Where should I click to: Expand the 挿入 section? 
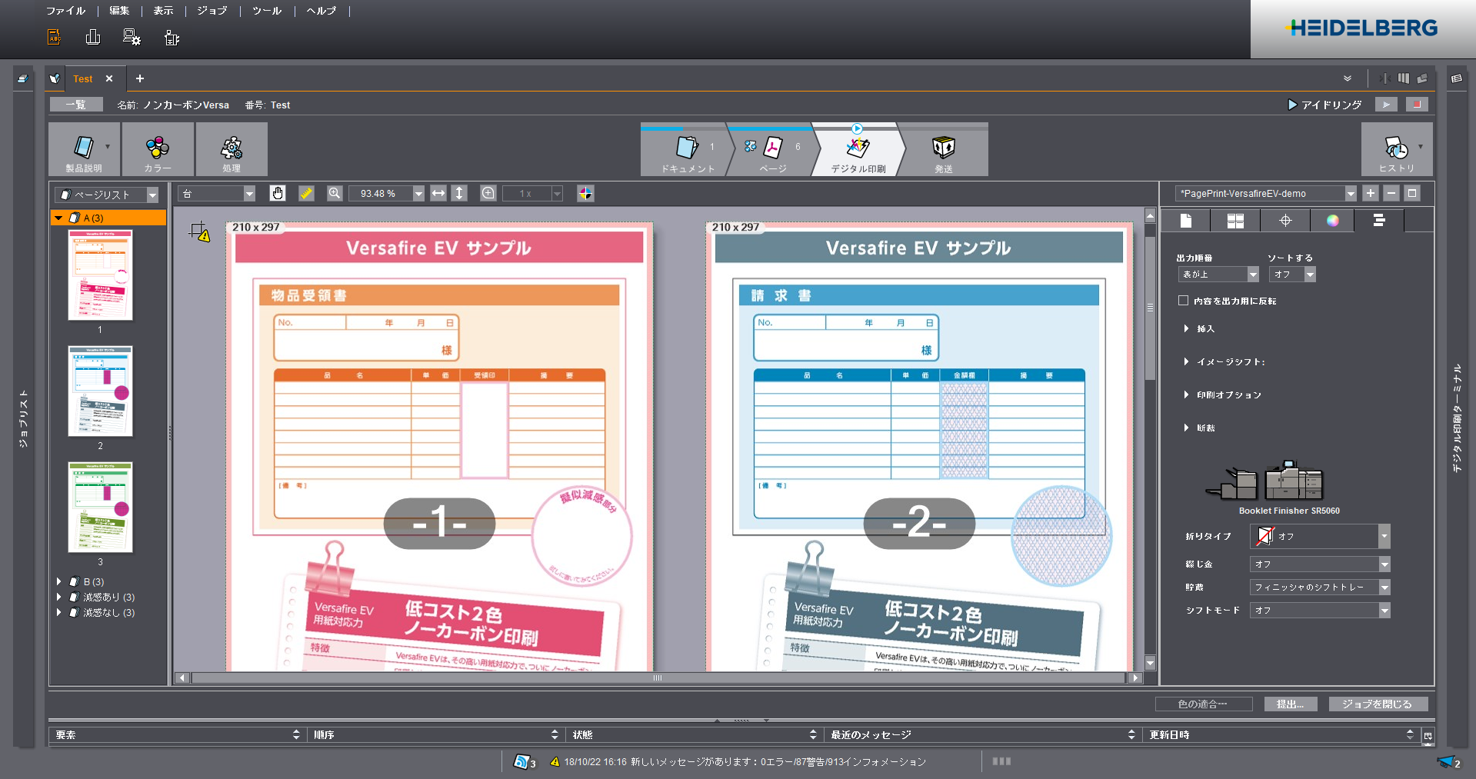point(1187,329)
